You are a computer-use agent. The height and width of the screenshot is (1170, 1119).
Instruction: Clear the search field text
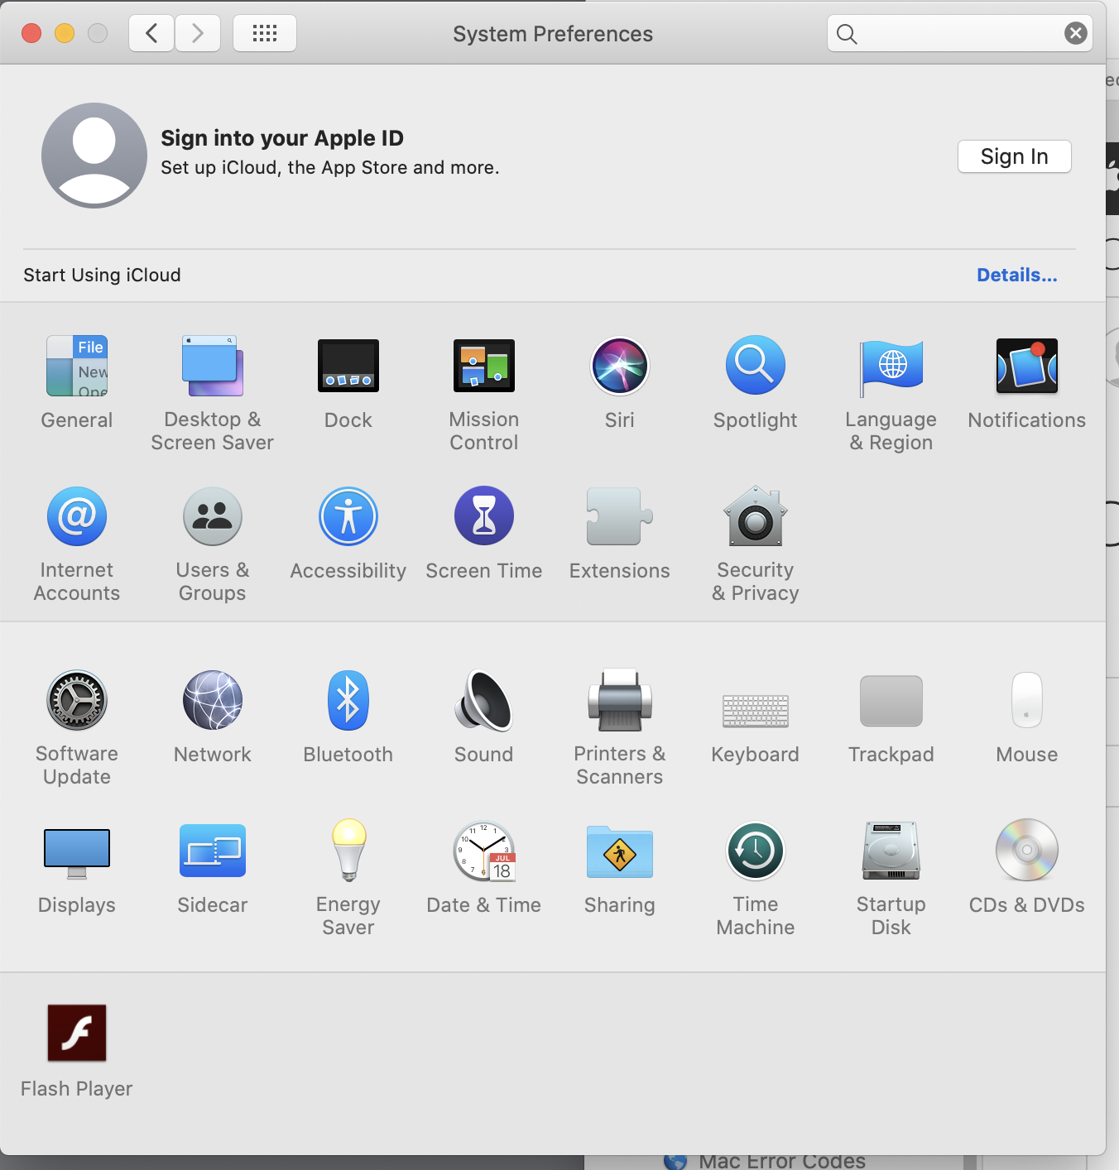(x=1076, y=33)
